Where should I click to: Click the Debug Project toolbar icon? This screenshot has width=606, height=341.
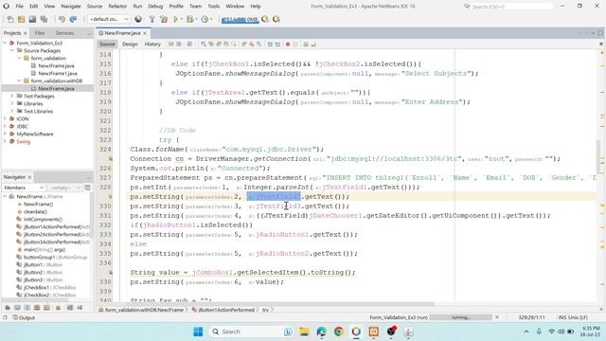[x=189, y=19]
